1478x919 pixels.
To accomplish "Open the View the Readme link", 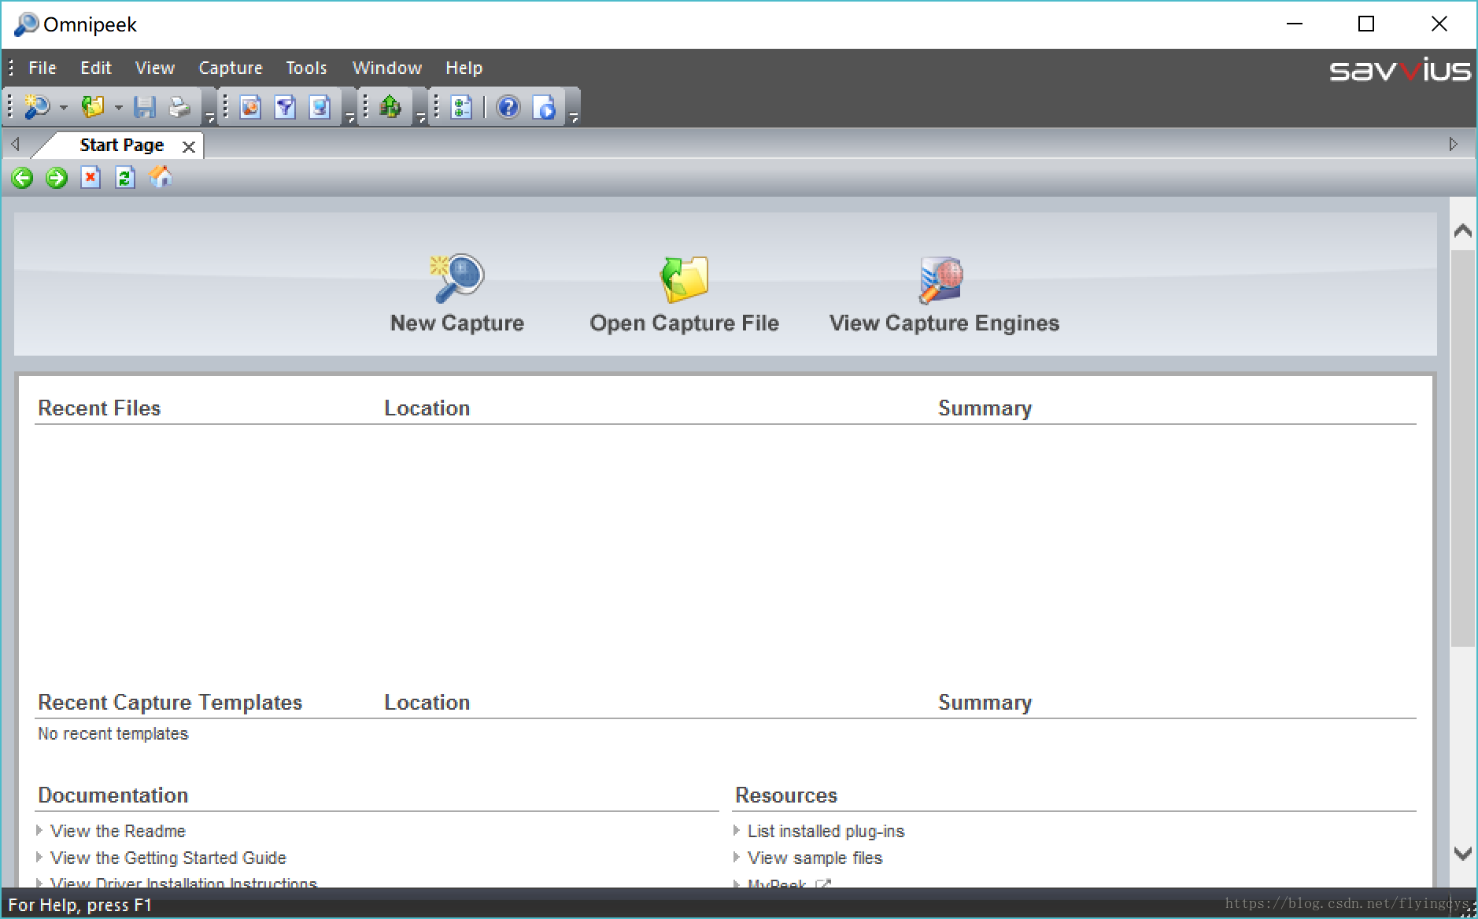I will (x=118, y=831).
